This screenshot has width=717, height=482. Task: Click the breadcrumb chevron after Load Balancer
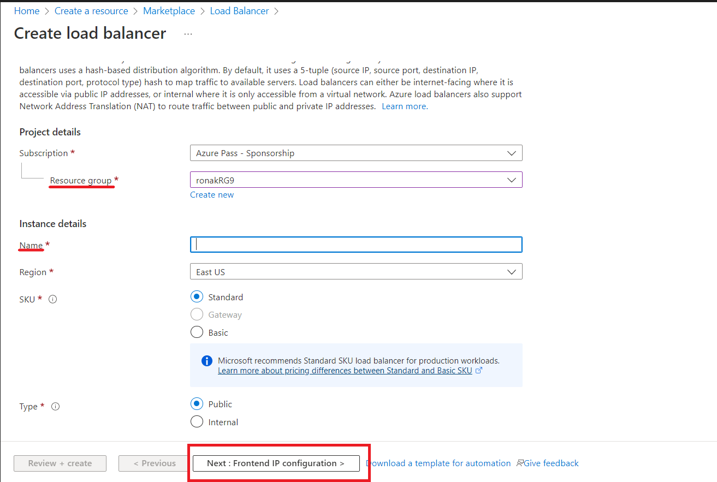[277, 10]
